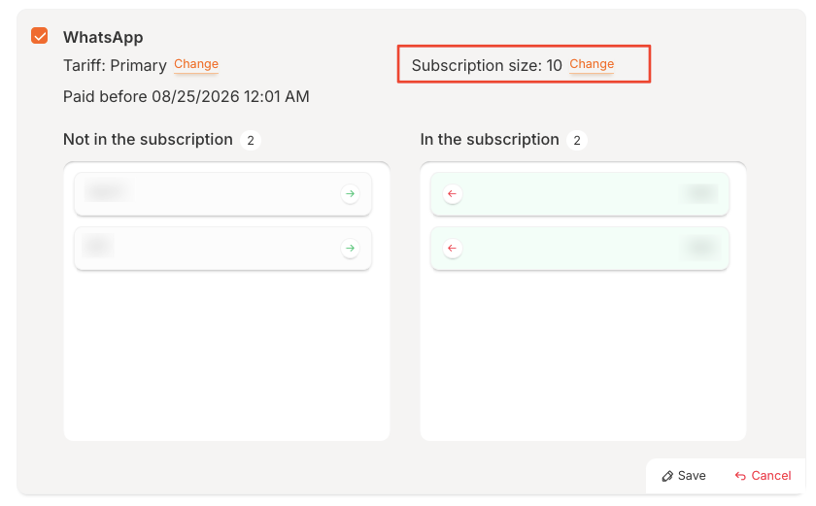Click right arrow on second not-subscribed item
816x506 pixels.
(x=350, y=249)
